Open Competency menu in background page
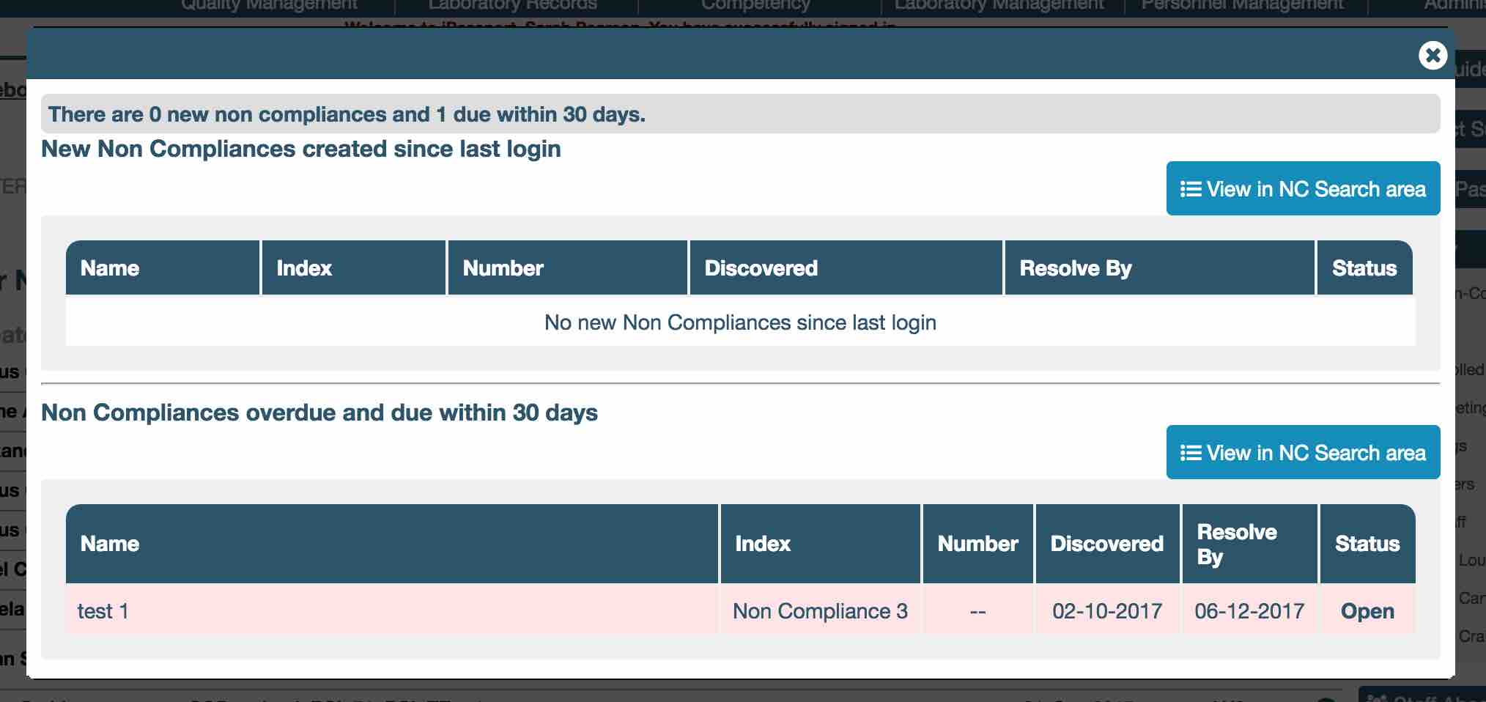This screenshot has width=1486, height=702. [x=755, y=6]
